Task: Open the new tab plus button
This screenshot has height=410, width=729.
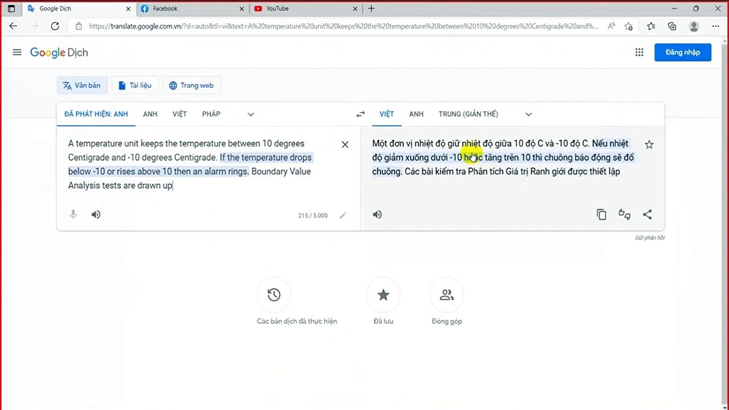Action: (x=371, y=9)
